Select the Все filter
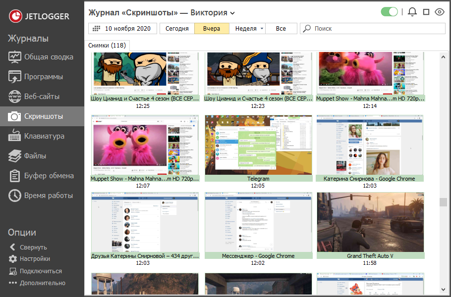 click(x=281, y=28)
